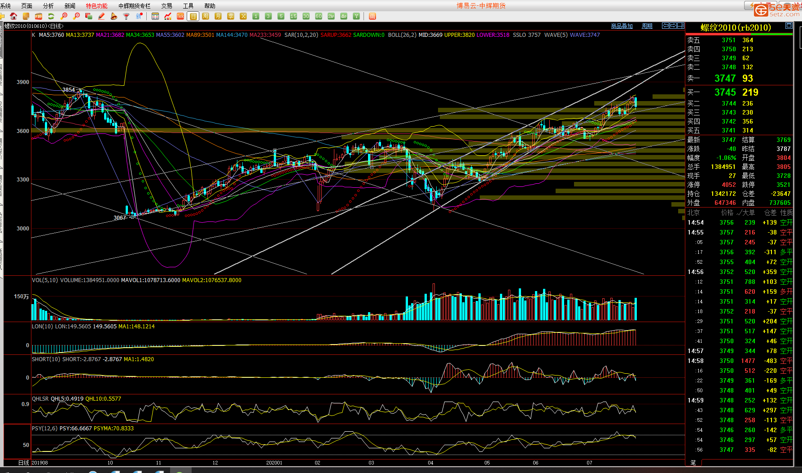
Task: Open the alert bell icon
Action: tap(114, 16)
